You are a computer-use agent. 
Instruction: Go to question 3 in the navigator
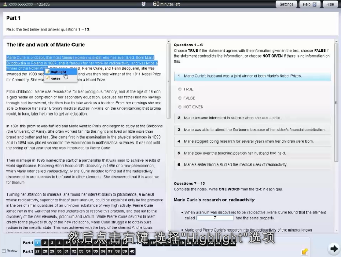52,243
